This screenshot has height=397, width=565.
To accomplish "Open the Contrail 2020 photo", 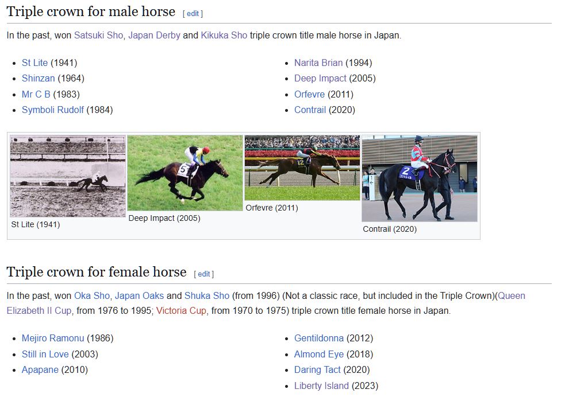I will [420, 178].
